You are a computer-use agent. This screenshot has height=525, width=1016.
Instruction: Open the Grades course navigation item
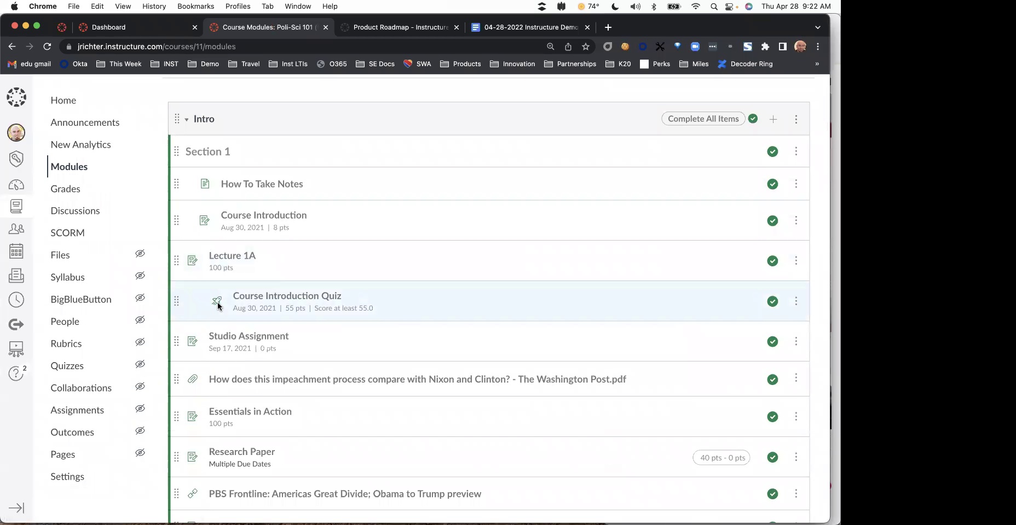pos(65,189)
